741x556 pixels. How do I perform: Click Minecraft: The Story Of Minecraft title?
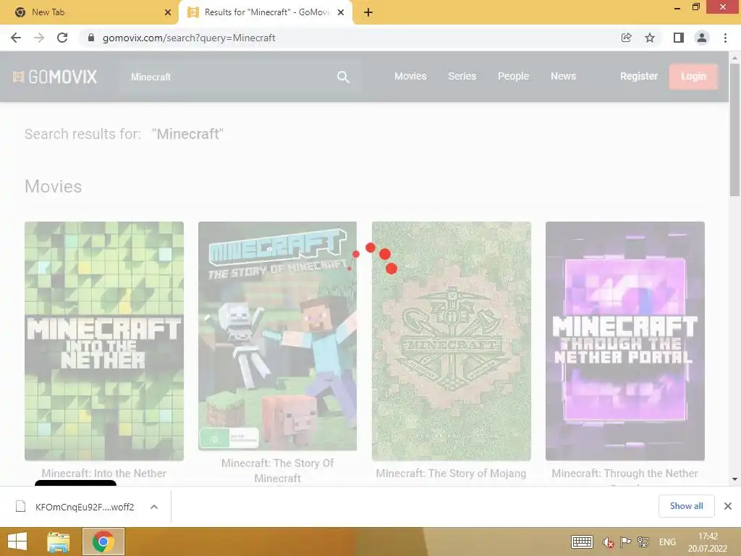pyautogui.click(x=277, y=471)
